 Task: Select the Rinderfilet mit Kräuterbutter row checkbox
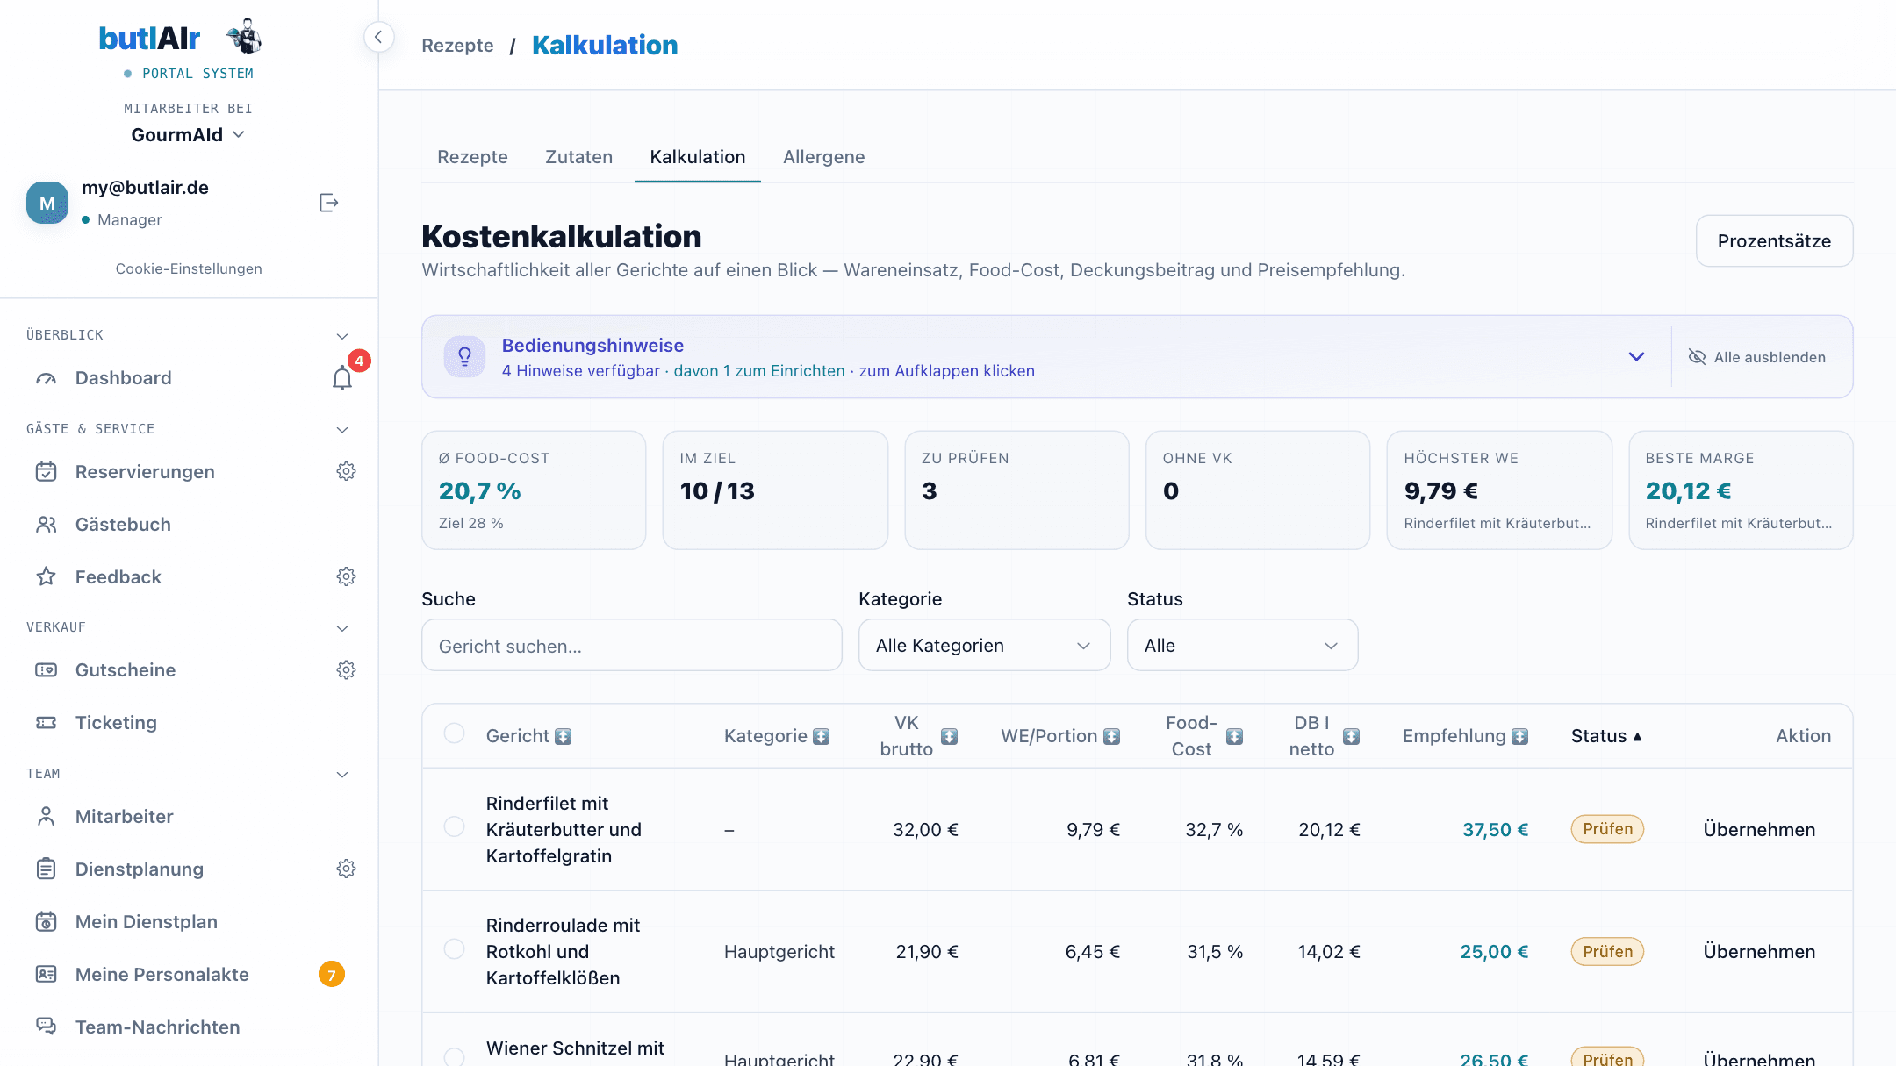click(x=454, y=826)
